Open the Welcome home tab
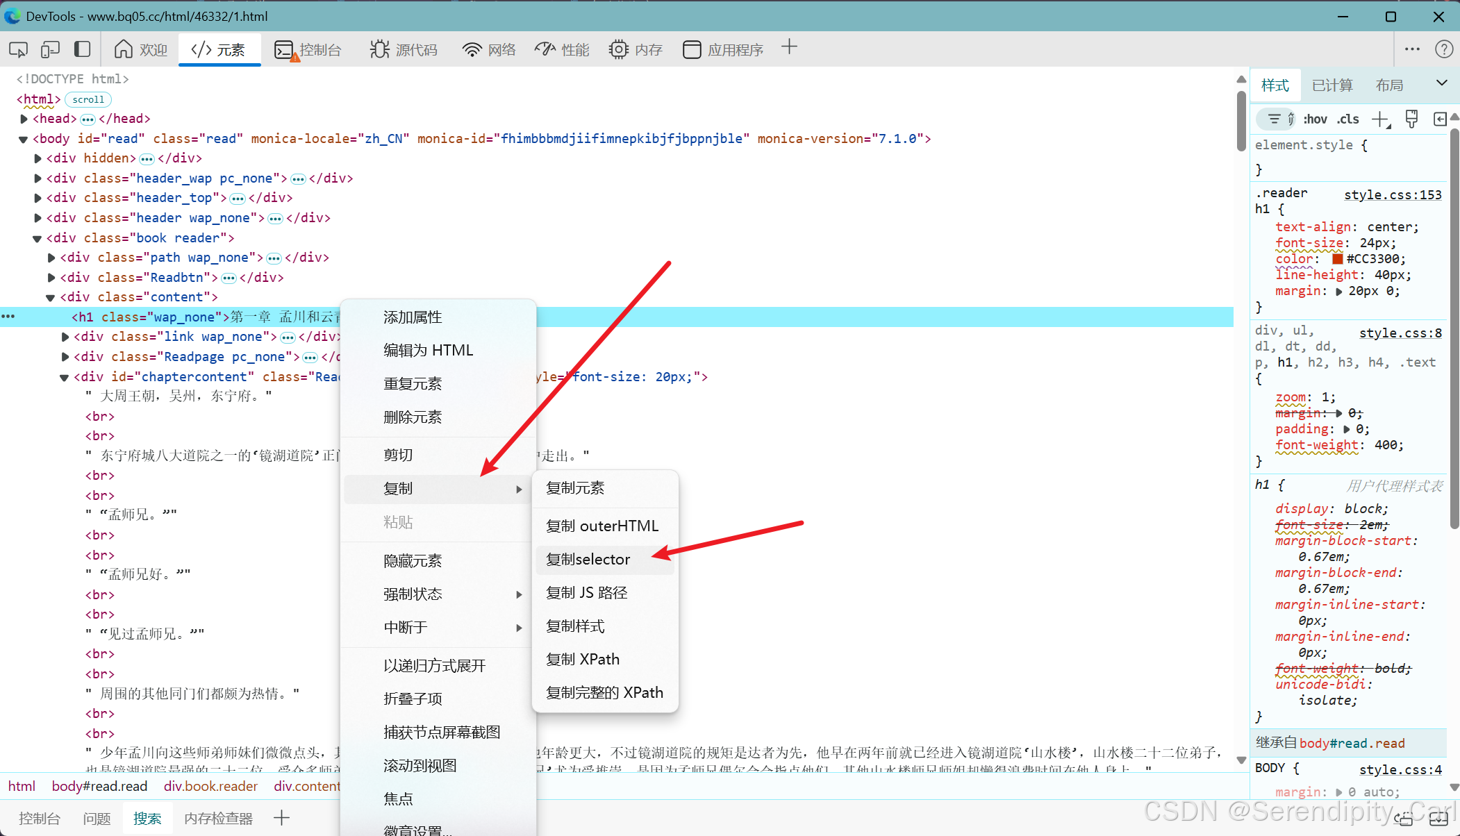 [x=141, y=49]
